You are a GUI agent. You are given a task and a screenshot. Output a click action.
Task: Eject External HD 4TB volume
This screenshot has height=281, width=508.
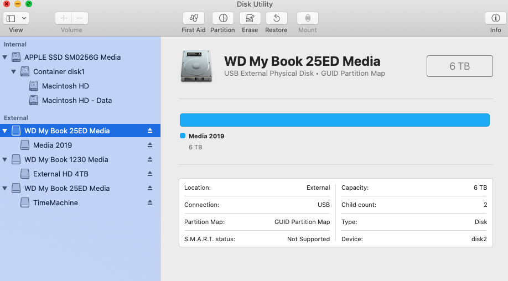149,174
